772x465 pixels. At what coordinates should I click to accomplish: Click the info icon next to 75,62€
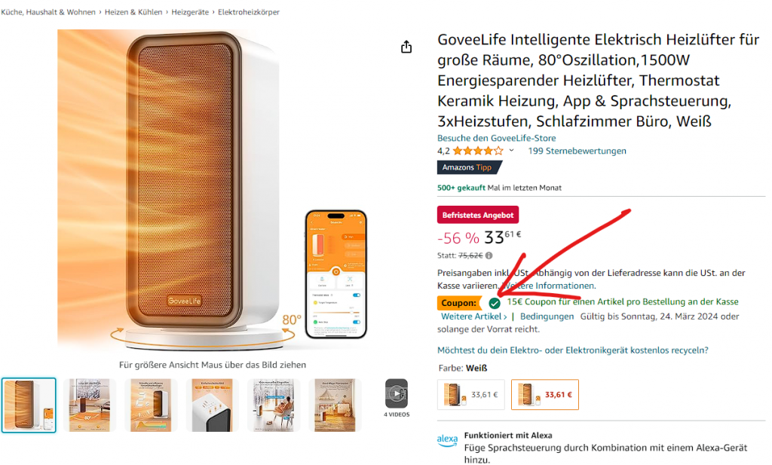tap(489, 255)
